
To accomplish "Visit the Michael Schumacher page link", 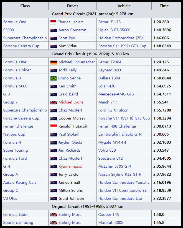I will click(77, 62).
